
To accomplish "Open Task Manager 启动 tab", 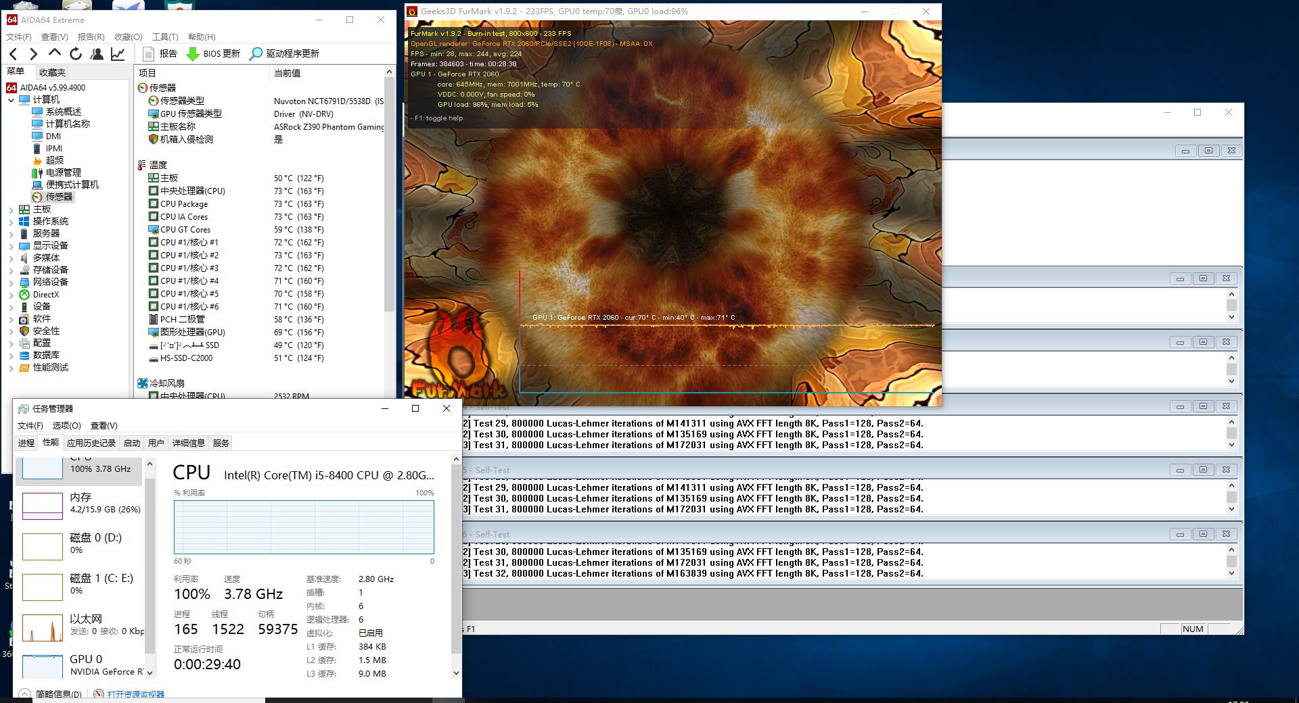I will pos(132,443).
